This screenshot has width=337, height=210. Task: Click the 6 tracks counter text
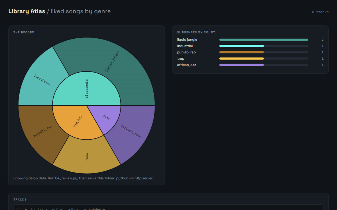[320, 12]
